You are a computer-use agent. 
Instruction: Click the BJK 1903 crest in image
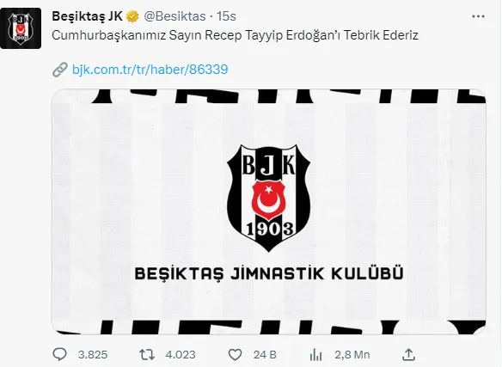(x=268, y=198)
